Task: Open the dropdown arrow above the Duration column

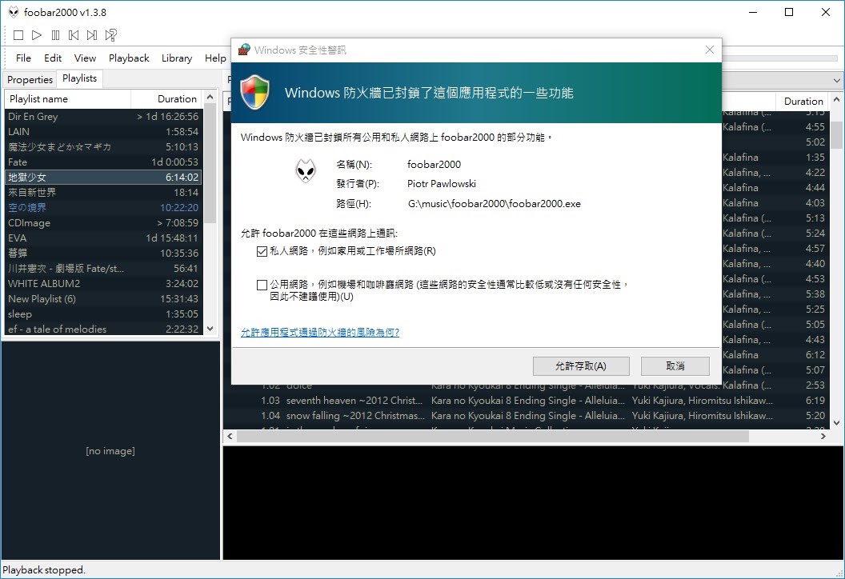Action: coord(838,80)
